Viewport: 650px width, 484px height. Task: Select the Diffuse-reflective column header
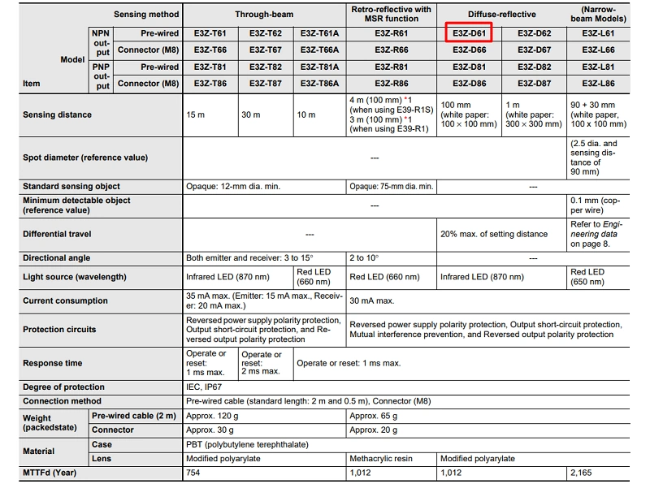[x=501, y=14]
